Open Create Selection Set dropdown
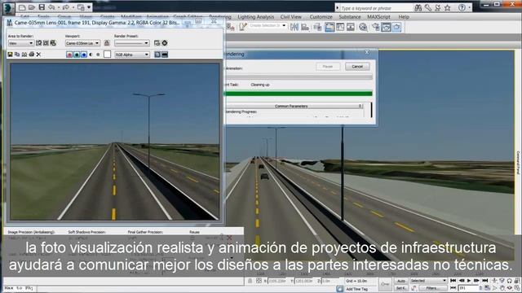This screenshot has width=522, height=293. [x=268, y=25]
